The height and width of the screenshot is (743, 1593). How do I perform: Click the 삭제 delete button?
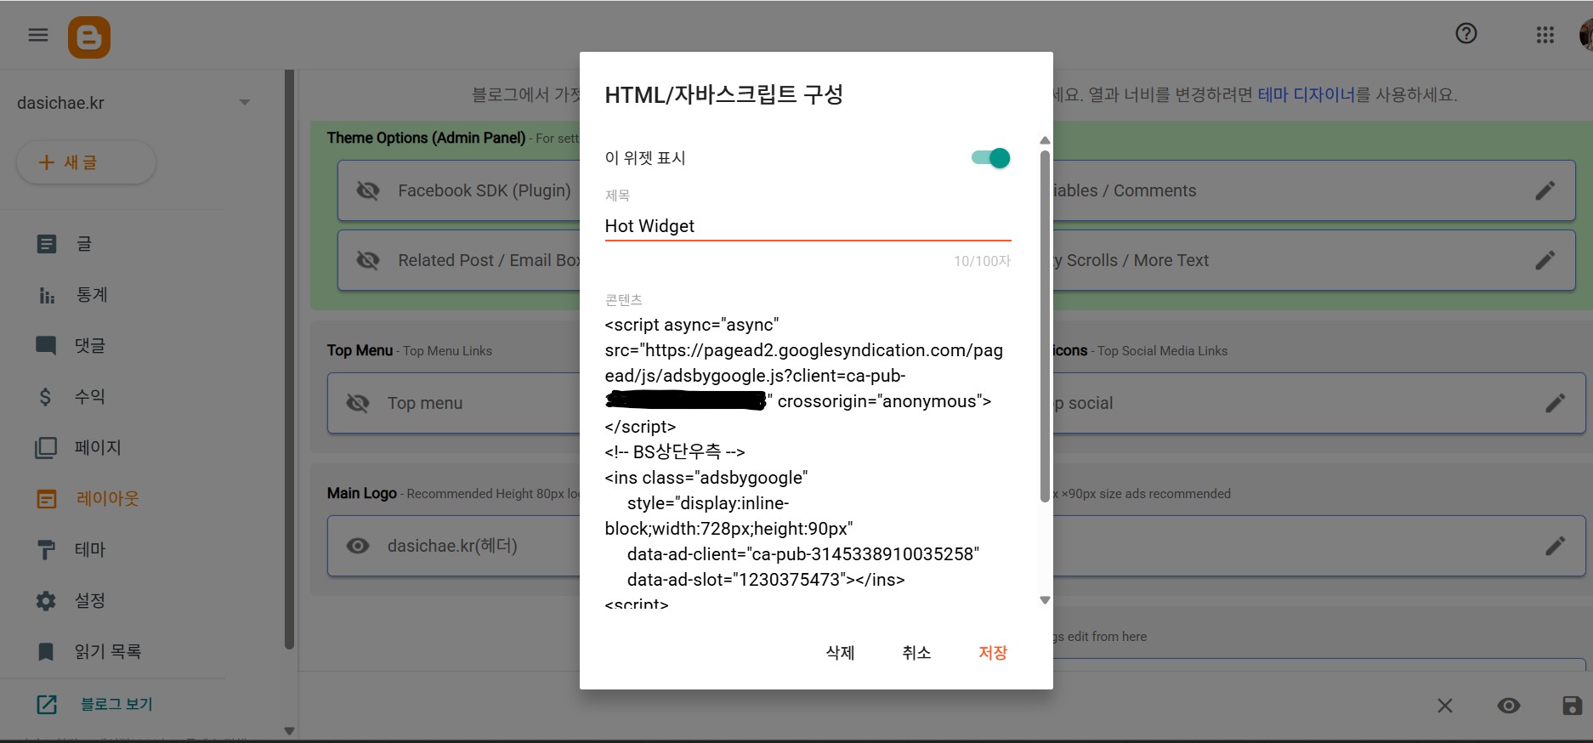(840, 653)
